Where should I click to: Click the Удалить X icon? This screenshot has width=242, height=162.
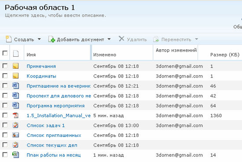click(x=121, y=39)
